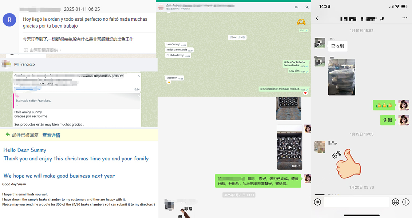Open the Mr.Francisco contact header
The height and width of the screenshot is (218, 415).
[x=25, y=64]
